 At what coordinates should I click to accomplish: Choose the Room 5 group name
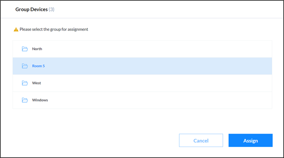pyautogui.click(x=38, y=66)
